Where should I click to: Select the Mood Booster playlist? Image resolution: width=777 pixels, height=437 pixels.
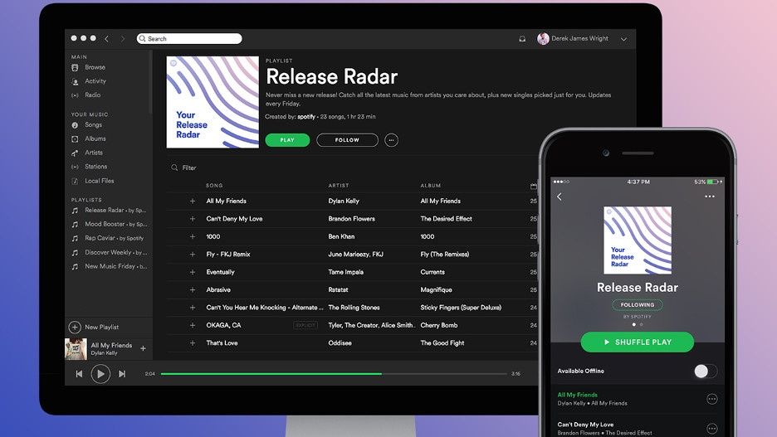tap(115, 224)
